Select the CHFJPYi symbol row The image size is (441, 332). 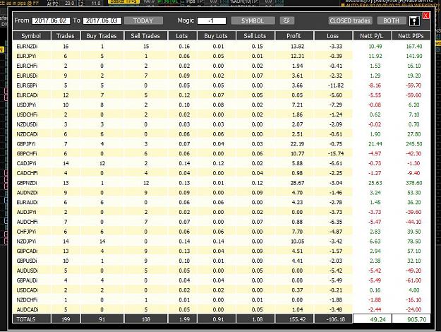point(222,232)
